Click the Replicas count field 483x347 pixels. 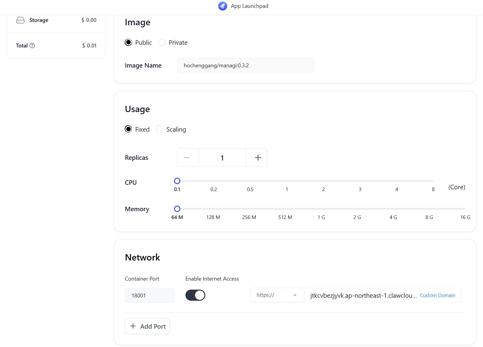tap(222, 157)
